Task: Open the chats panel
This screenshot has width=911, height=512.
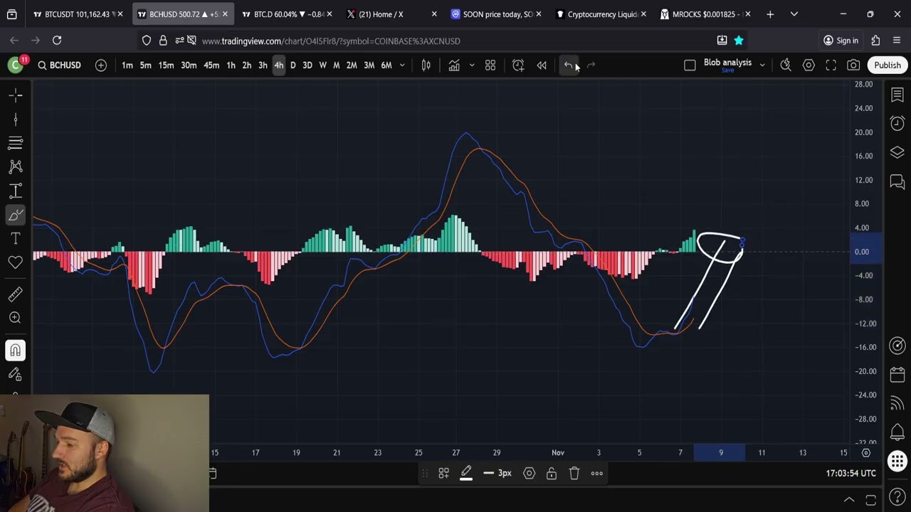Action: tap(897, 182)
